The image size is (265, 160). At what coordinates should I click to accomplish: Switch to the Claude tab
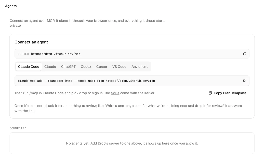point(50,67)
